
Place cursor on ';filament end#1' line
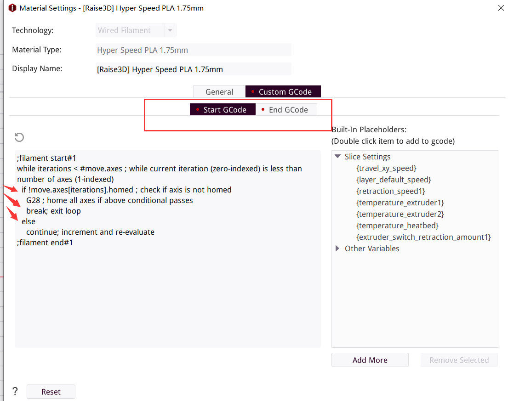(45, 243)
